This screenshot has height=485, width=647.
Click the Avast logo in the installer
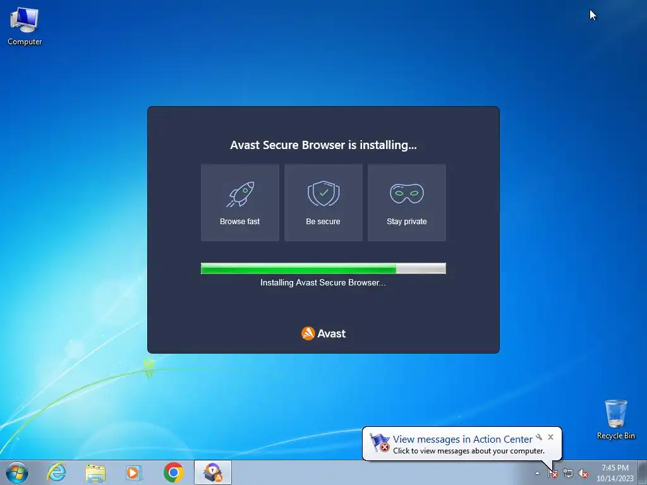tap(323, 333)
